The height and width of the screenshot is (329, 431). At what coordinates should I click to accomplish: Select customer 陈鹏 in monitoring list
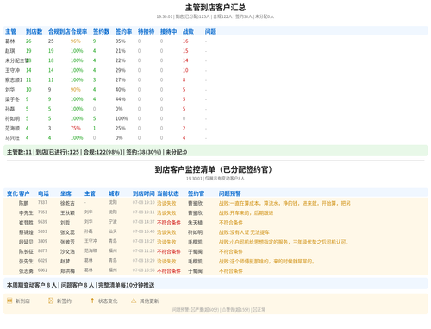[23, 203]
